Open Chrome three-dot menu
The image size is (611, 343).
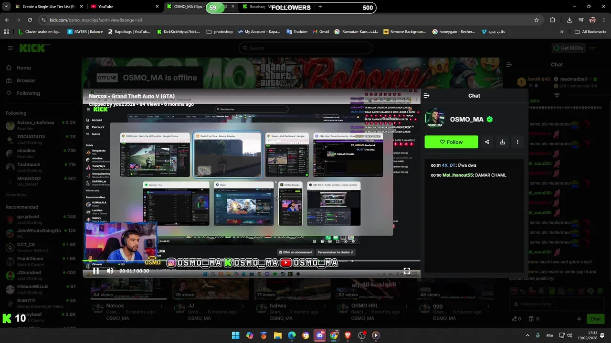pos(604,20)
